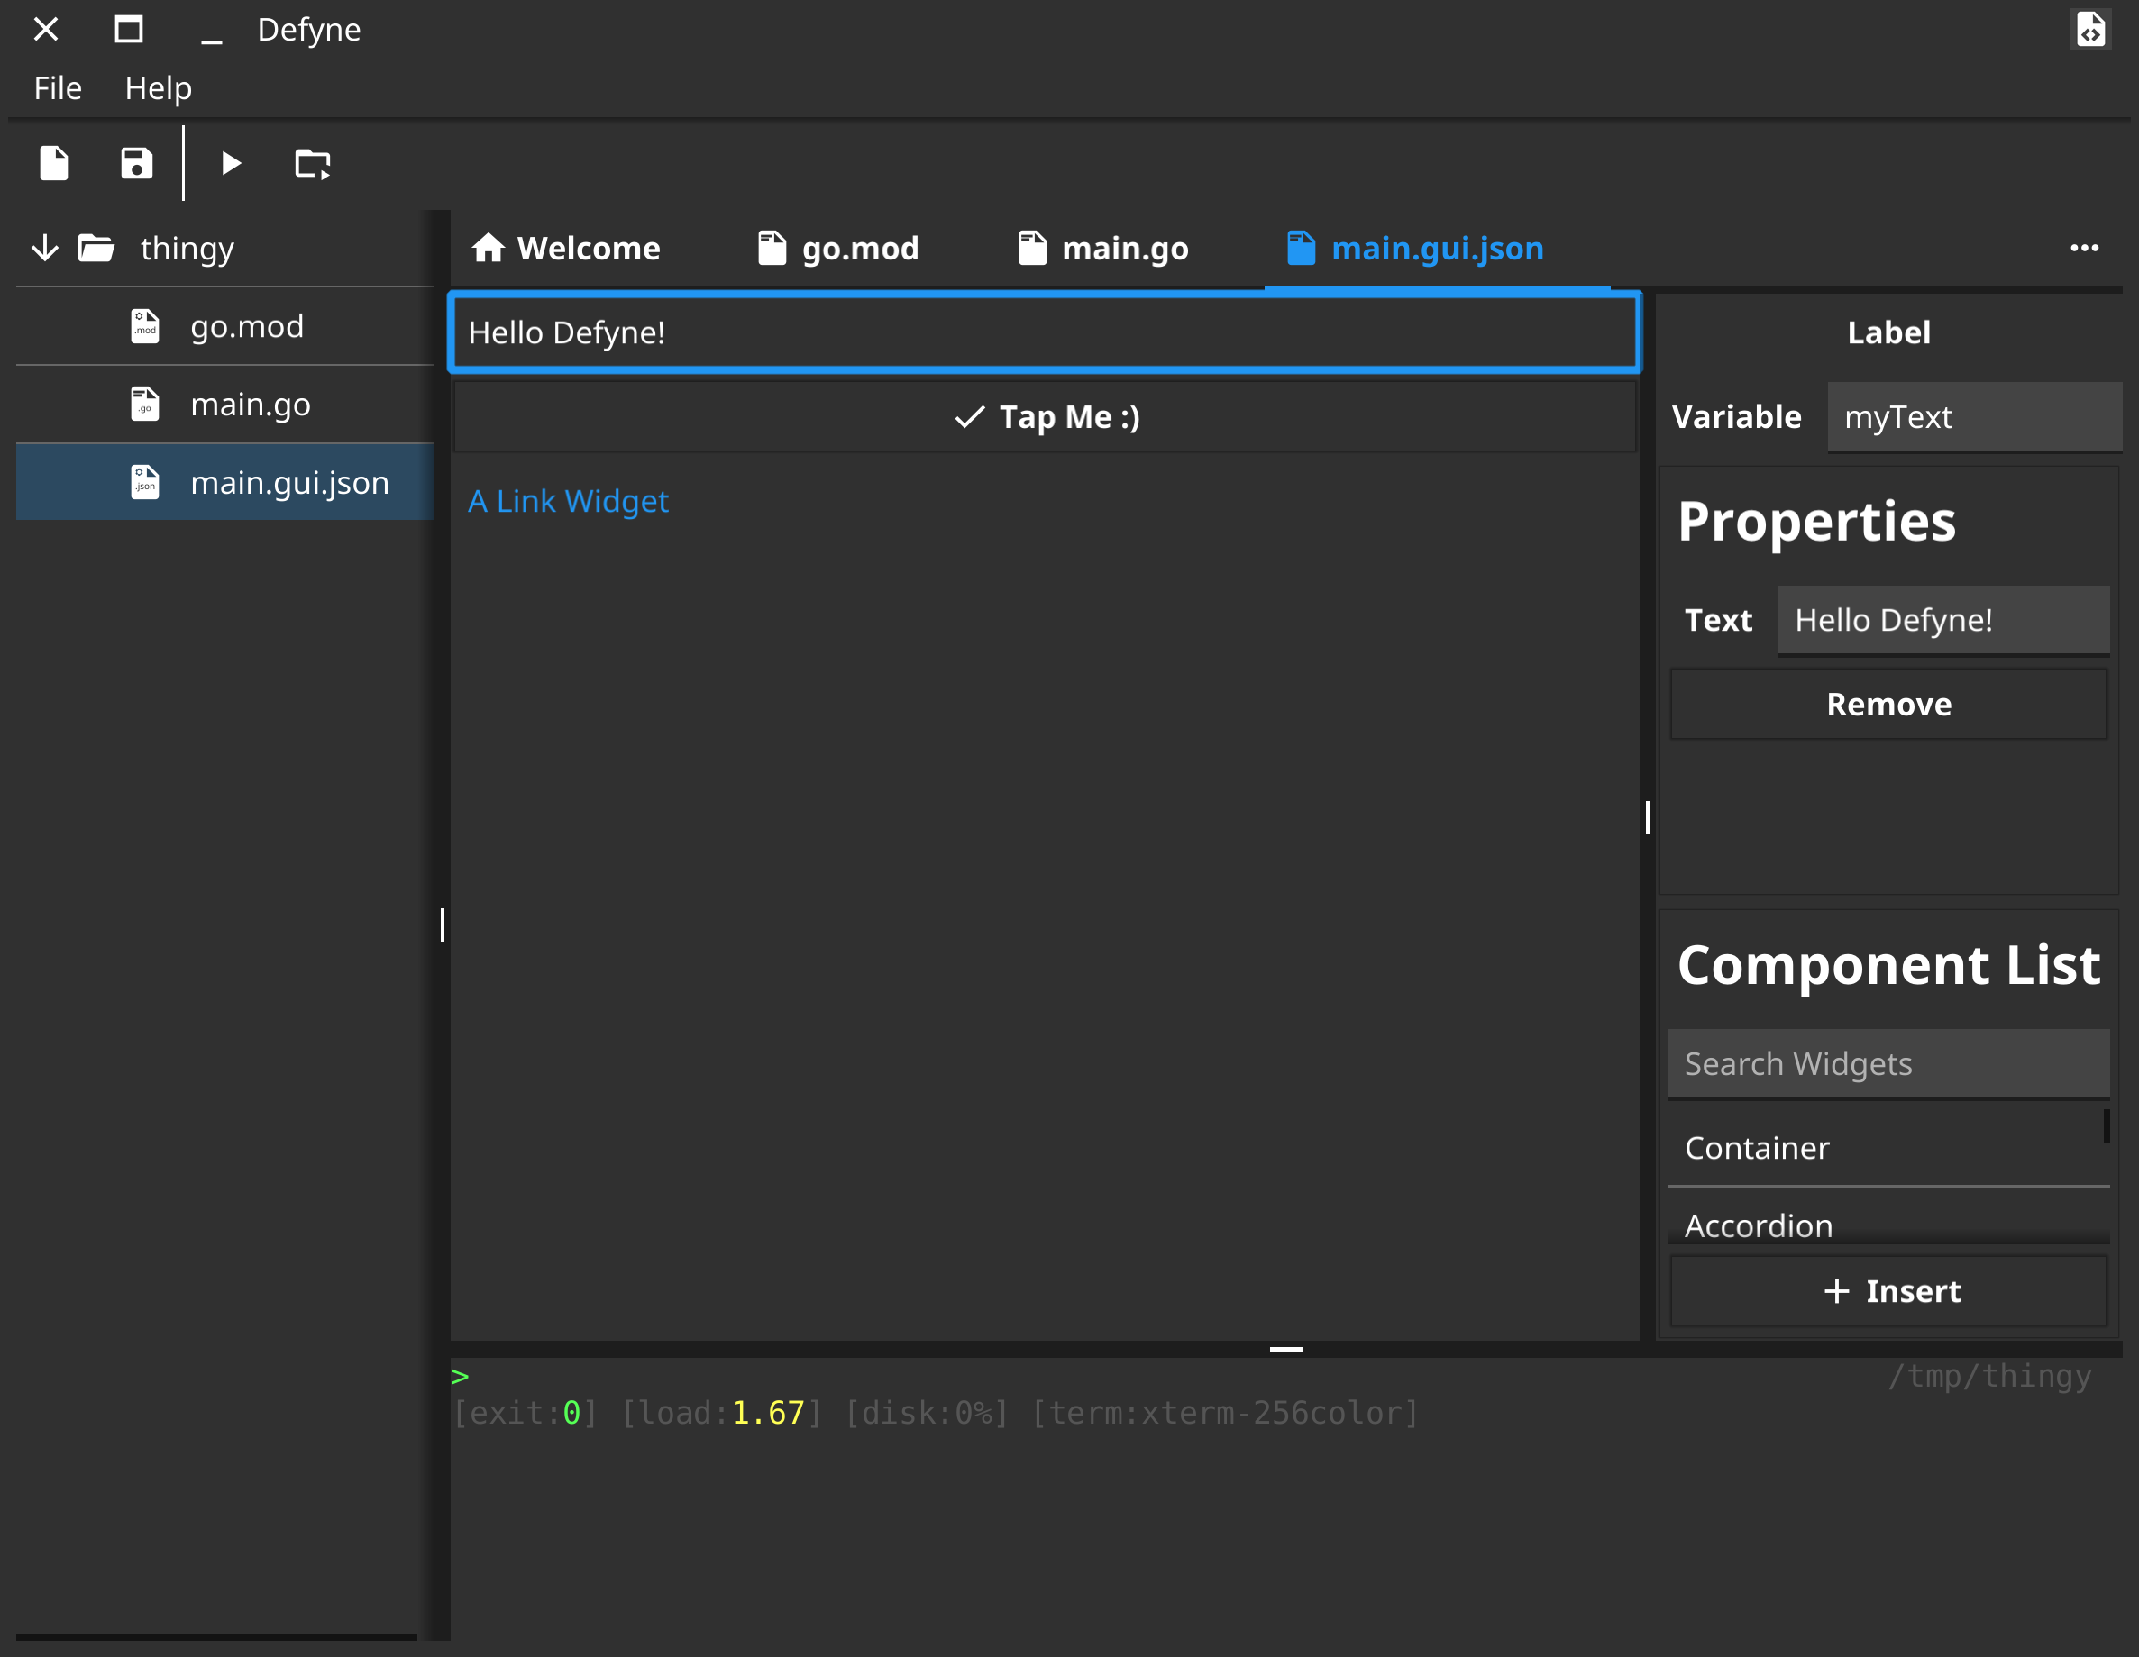Open the Help menu
Screen dimensions: 2139x1657
coord(158,88)
